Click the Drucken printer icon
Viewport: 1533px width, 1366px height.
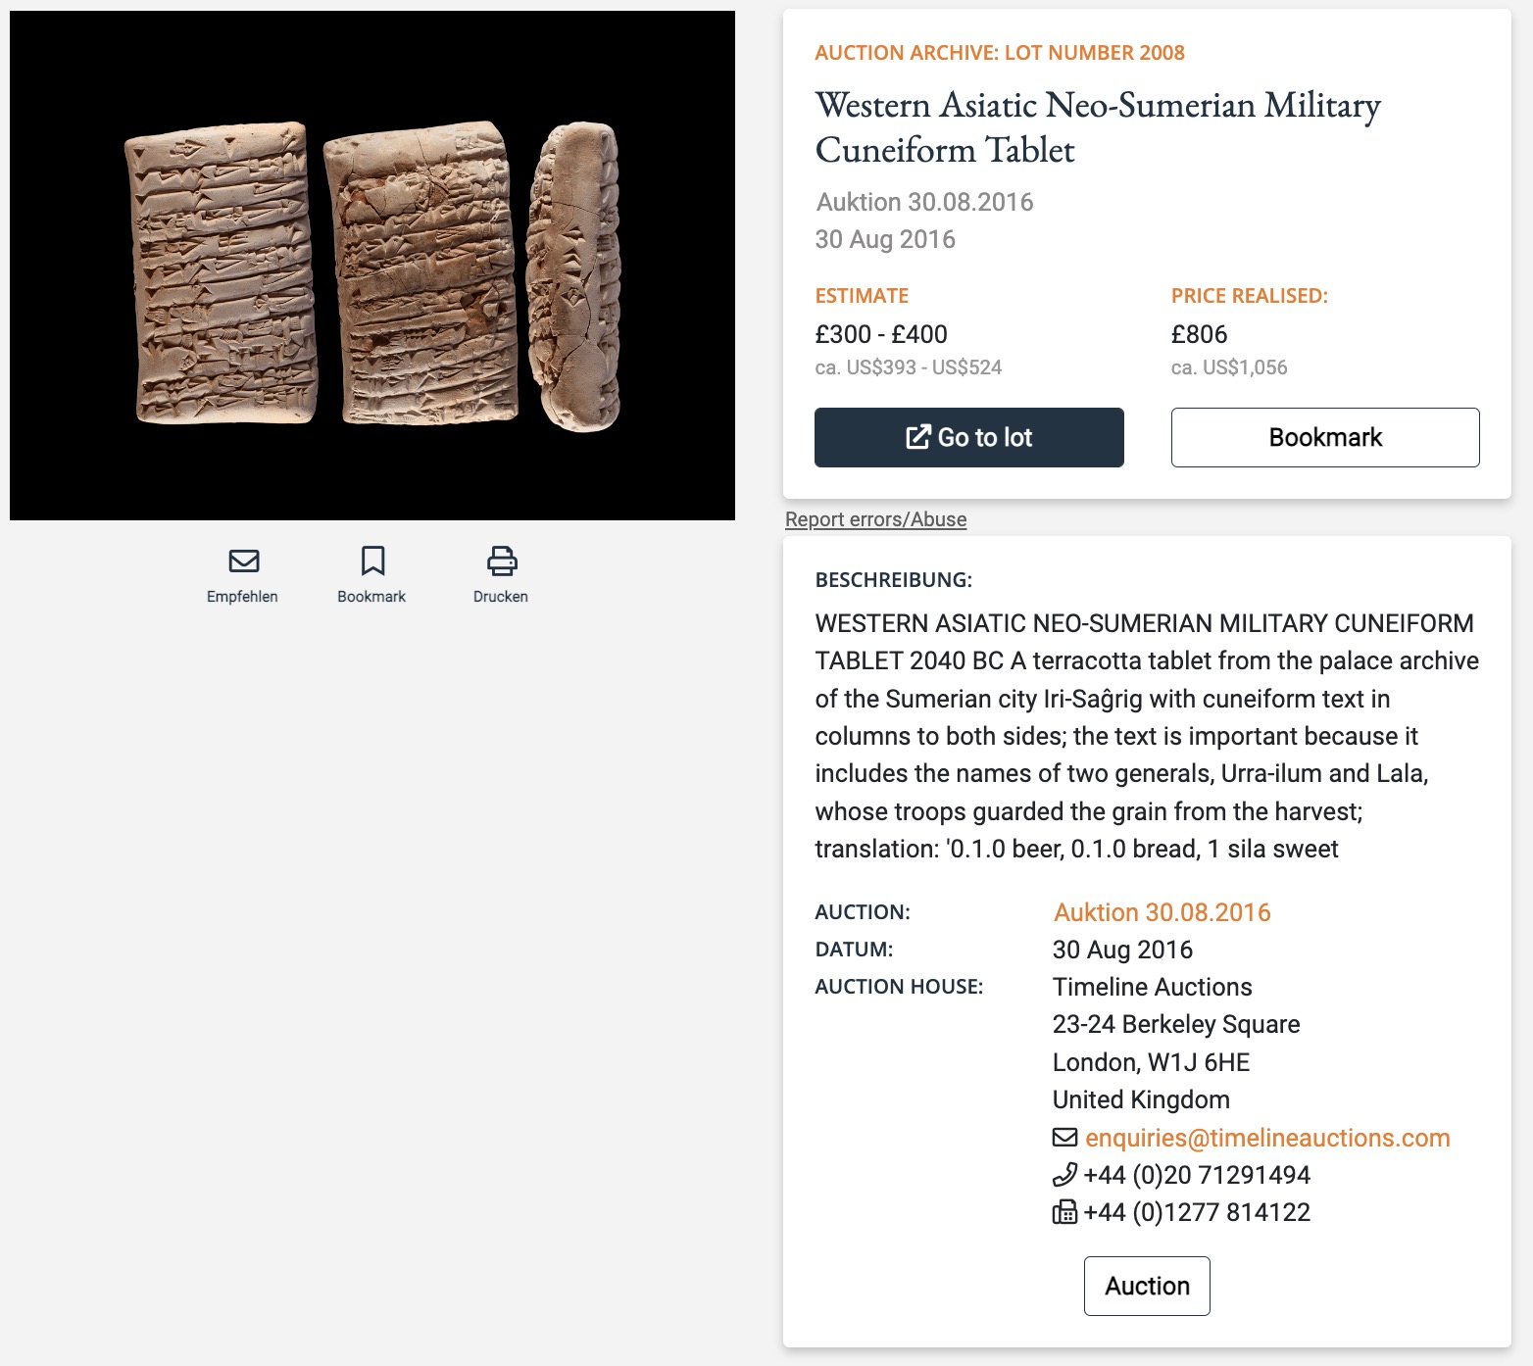coord(502,561)
